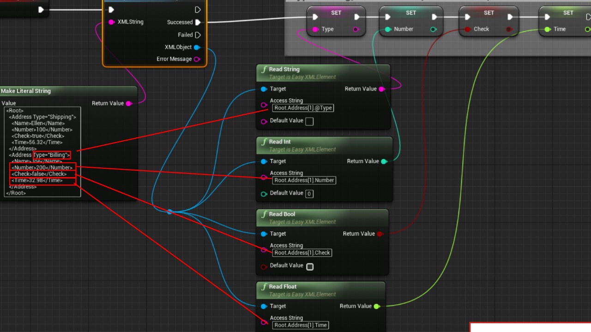Click Read String Access String pin

[x=264, y=105]
